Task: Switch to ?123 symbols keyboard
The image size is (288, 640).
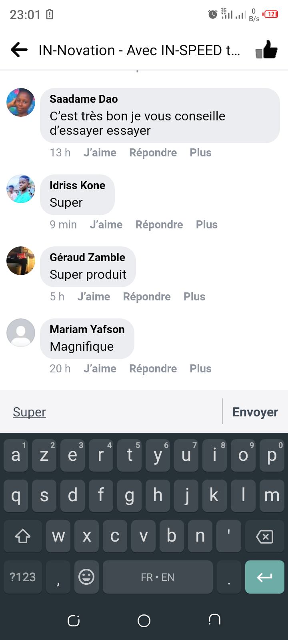Action: [x=23, y=577]
